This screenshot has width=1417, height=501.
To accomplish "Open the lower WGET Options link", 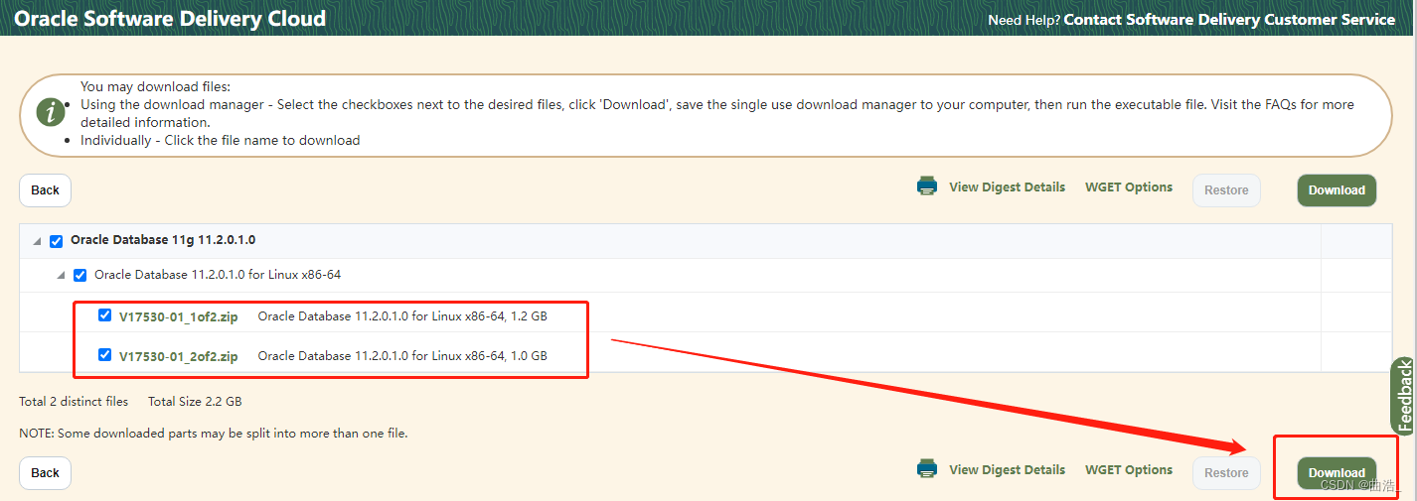I will point(1129,469).
